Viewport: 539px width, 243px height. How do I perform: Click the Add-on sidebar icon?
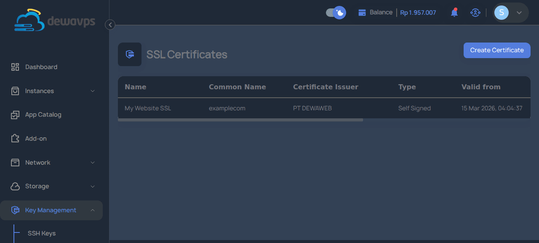click(x=15, y=138)
